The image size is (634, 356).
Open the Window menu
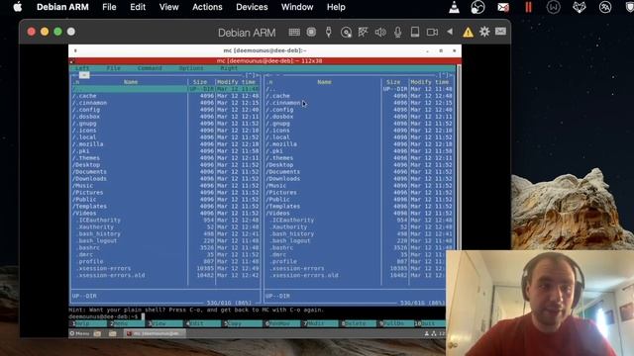click(x=297, y=7)
